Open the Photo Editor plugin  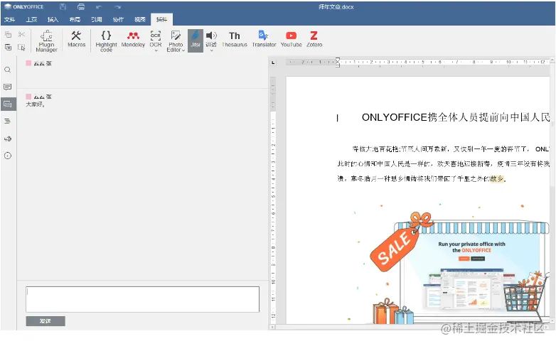tap(176, 40)
